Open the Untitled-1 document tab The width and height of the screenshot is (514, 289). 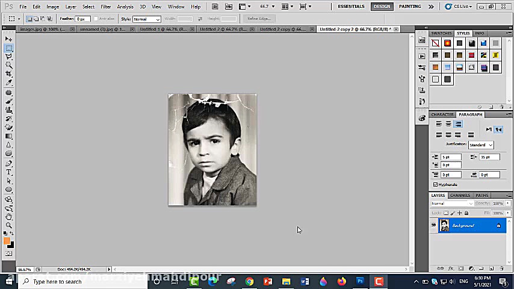coord(167,29)
